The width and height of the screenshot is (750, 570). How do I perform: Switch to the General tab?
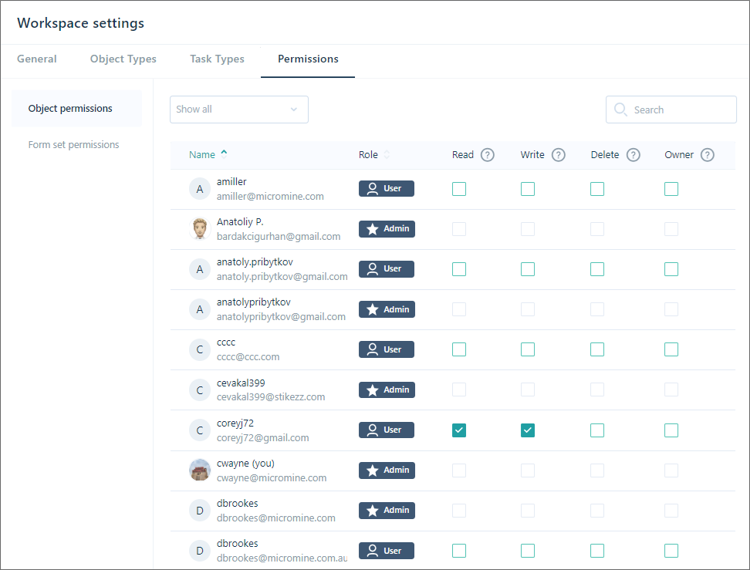coord(37,59)
